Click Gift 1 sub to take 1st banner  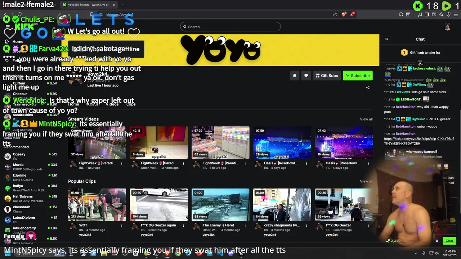click(x=420, y=53)
